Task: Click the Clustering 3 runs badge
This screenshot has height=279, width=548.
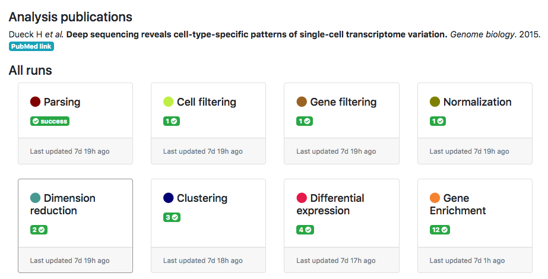Action: tap(172, 217)
